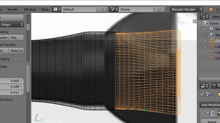Toggle the pin ID icon in properties
Viewport: 220px width, 123px height.
202,95
